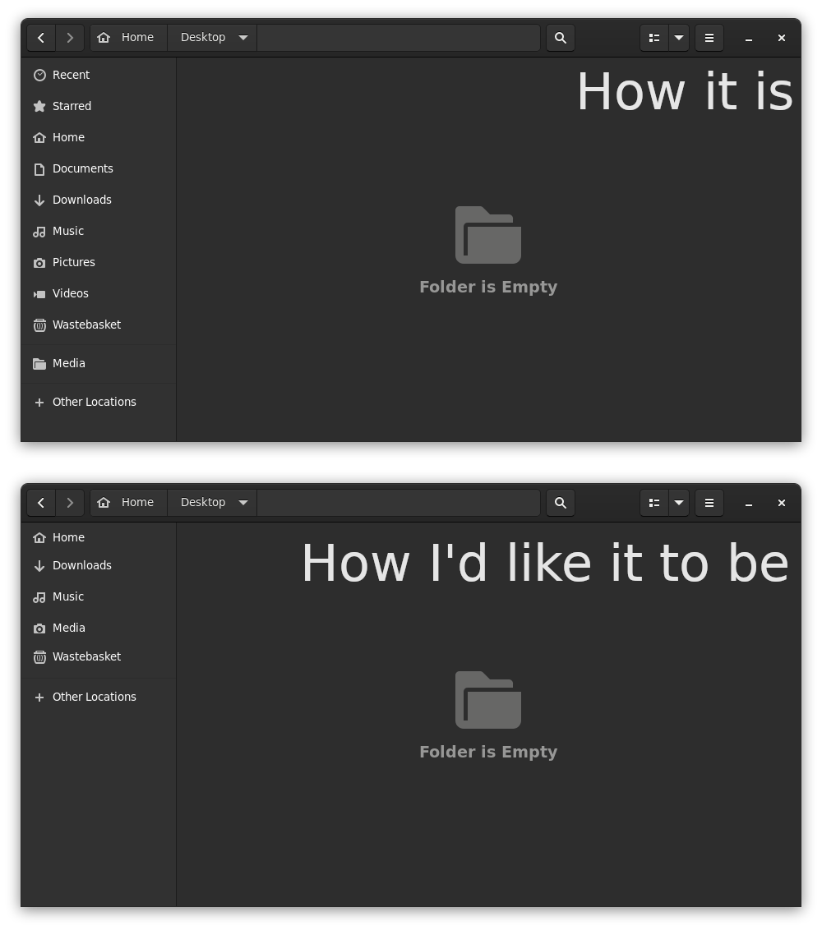Expand view options arrow in the 'How I'd like it to be' window
822x930 pixels.
(679, 503)
